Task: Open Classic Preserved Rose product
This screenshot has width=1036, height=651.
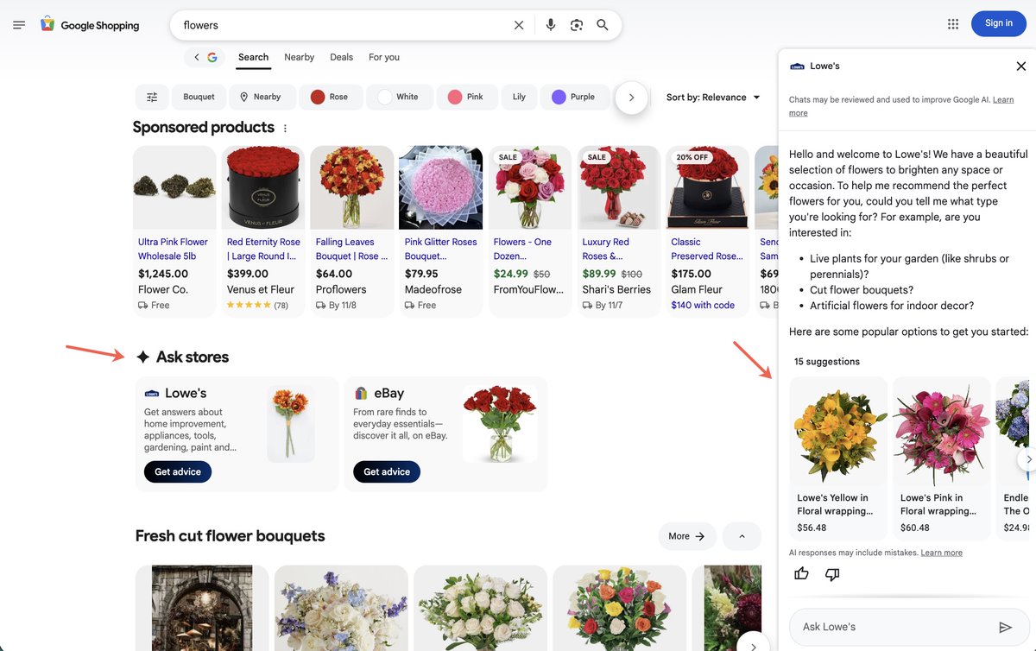Action: (706, 249)
